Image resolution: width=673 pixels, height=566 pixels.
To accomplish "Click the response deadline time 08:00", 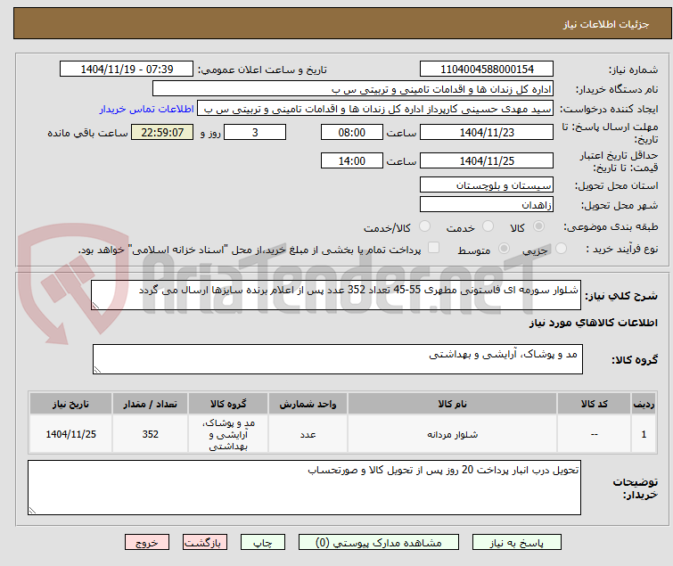I will (351, 132).
